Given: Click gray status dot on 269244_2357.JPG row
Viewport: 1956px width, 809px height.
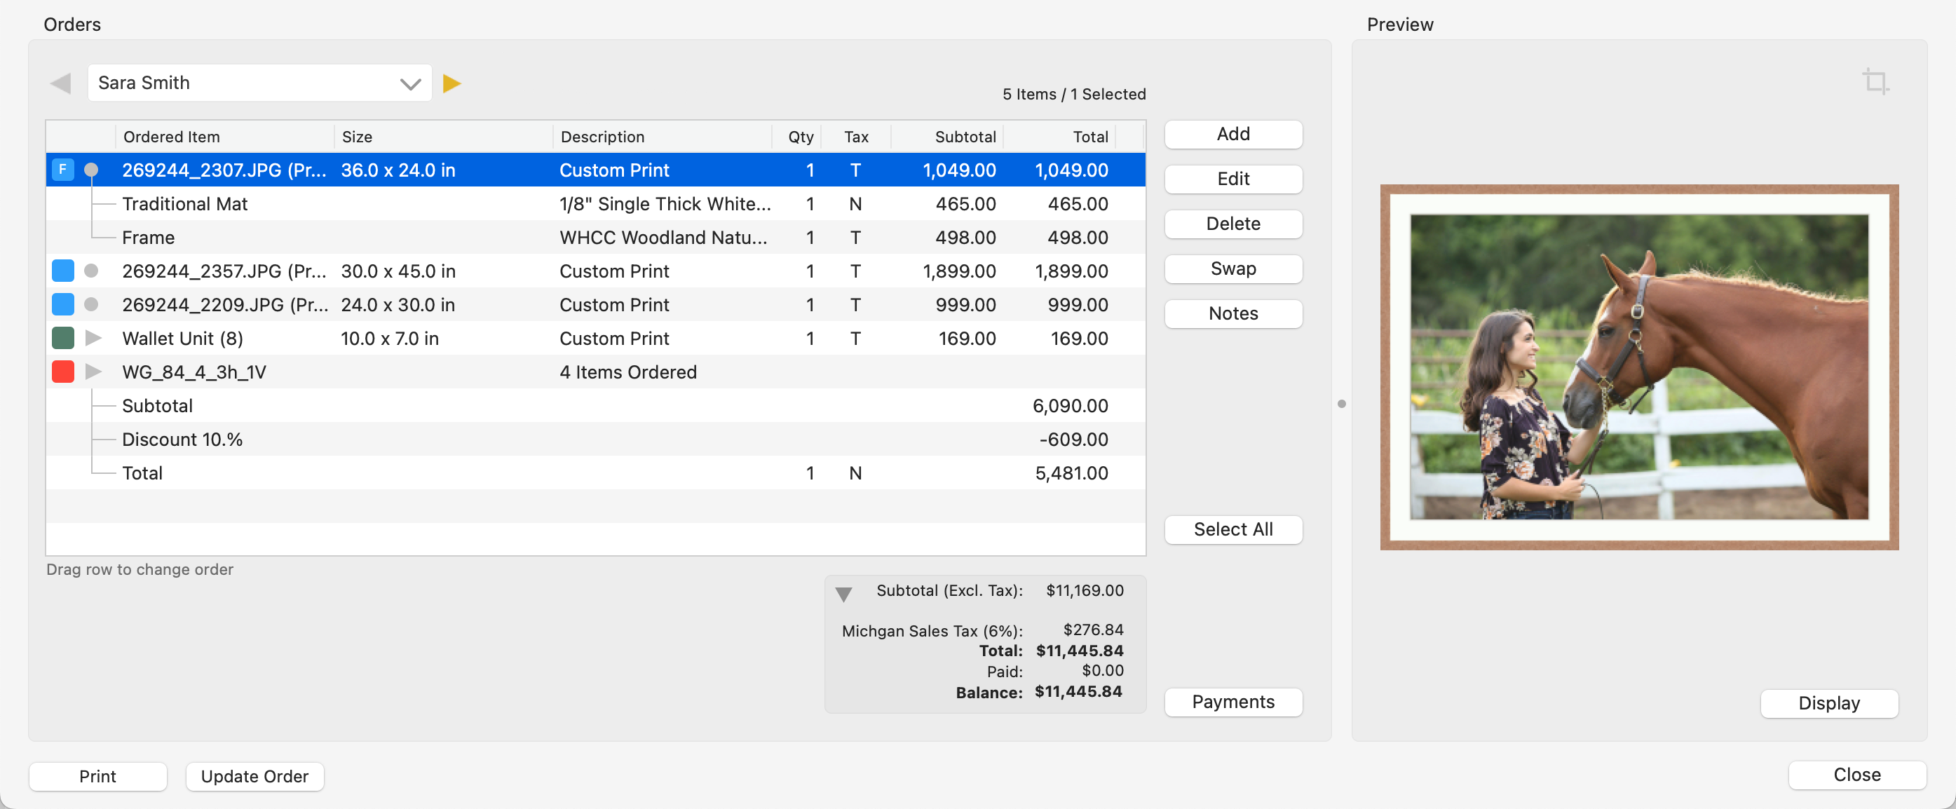Looking at the screenshot, I should (x=91, y=271).
